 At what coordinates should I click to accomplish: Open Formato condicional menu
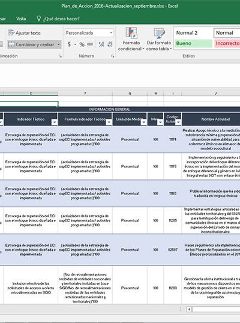131,39
